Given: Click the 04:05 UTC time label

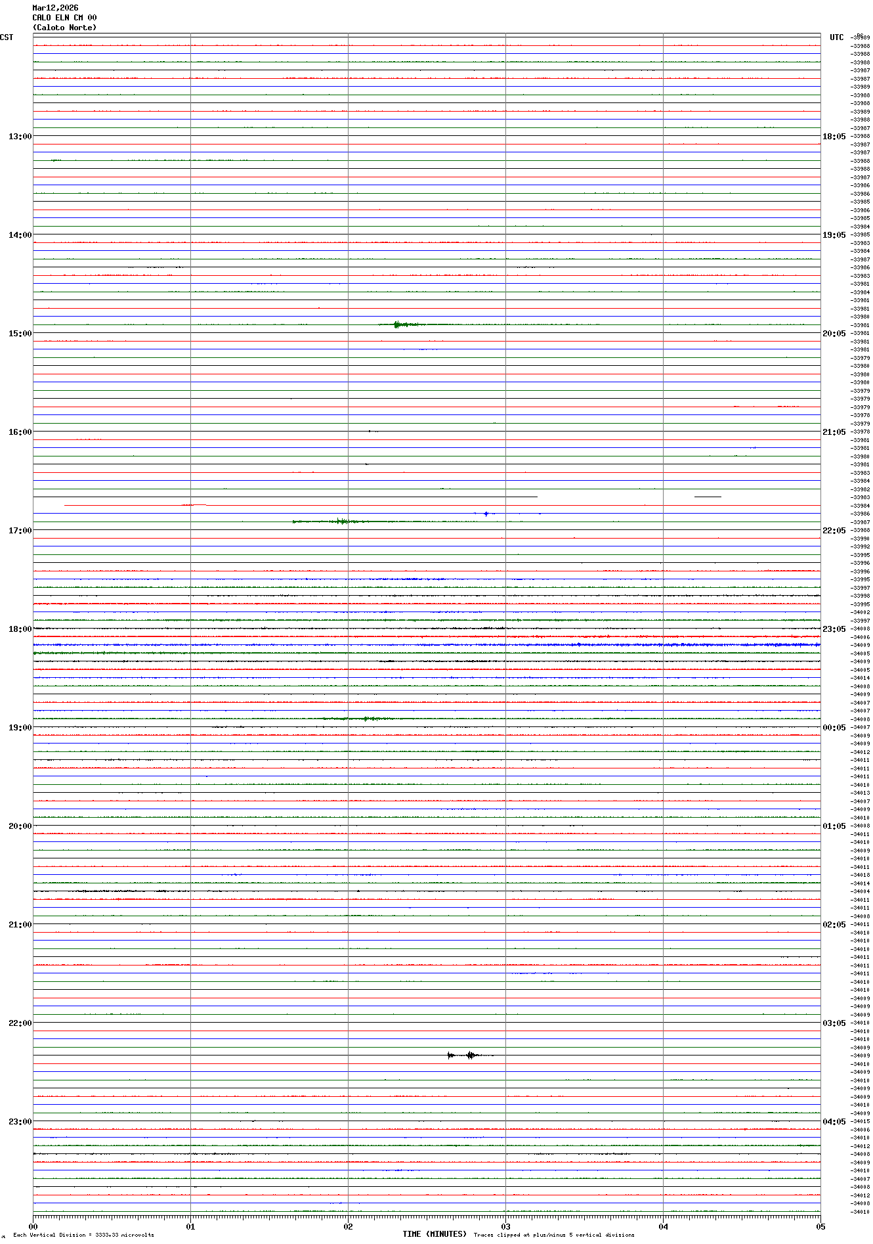Looking at the screenshot, I should click(x=834, y=1122).
